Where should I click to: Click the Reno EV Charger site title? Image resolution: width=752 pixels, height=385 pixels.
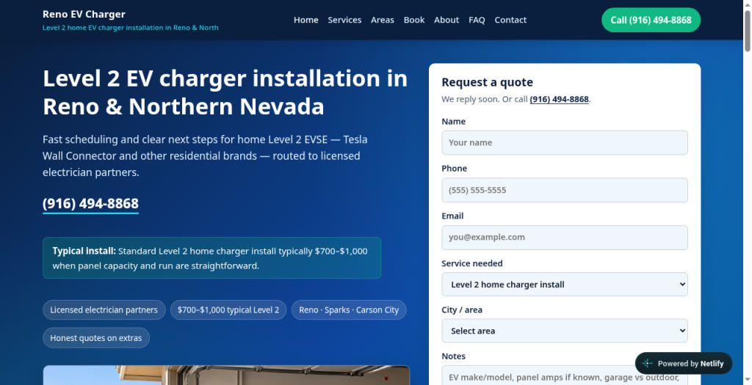(x=84, y=14)
